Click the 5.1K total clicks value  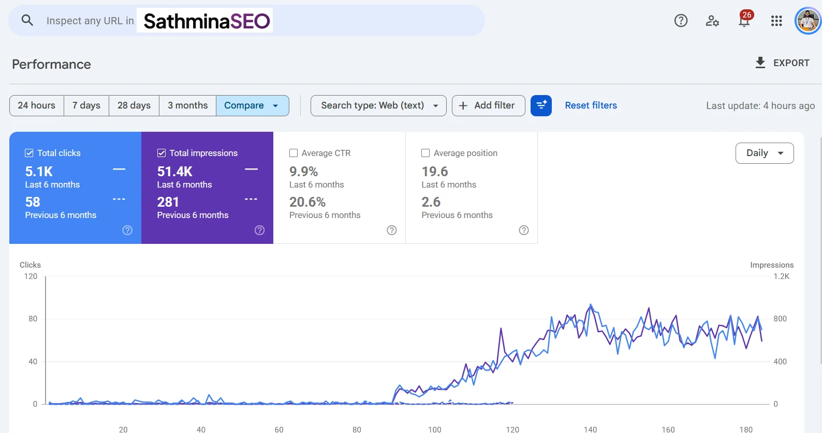click(39, 172)
